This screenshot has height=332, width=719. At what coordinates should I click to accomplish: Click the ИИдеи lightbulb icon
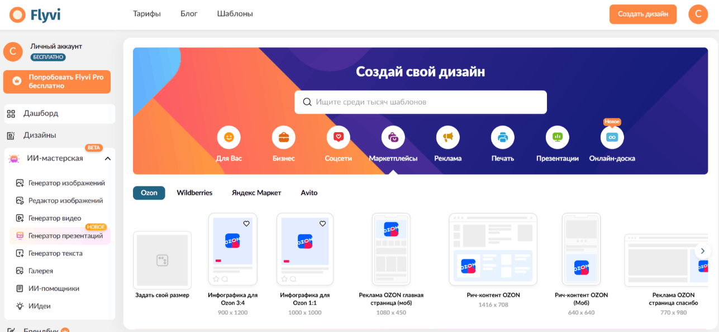point(20,306)
